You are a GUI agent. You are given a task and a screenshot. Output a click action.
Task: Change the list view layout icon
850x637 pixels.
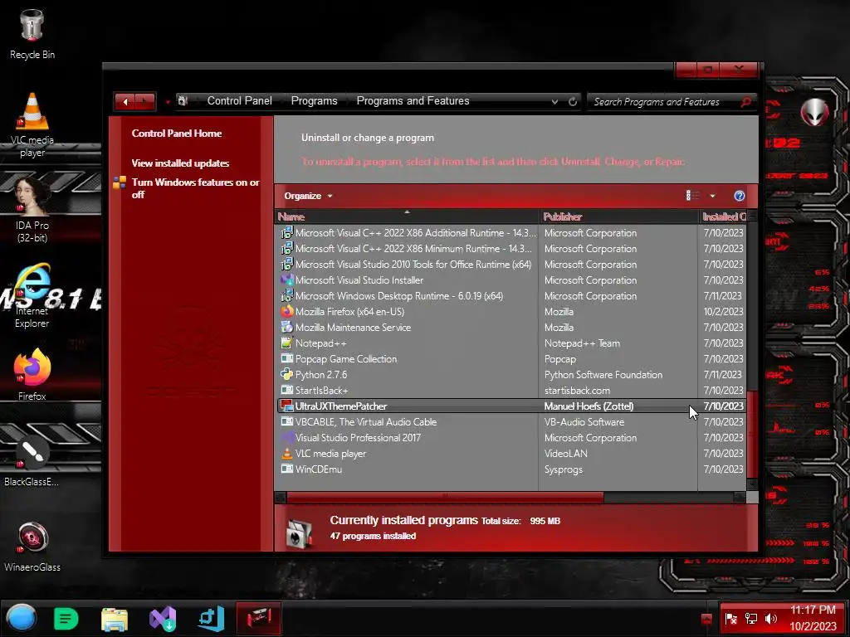693,196
